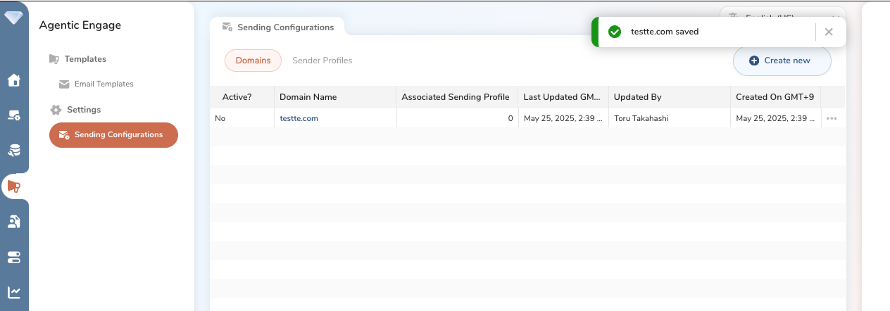Select the Domains tab
This screenshot has width=890, height=311.
(253, 61)
